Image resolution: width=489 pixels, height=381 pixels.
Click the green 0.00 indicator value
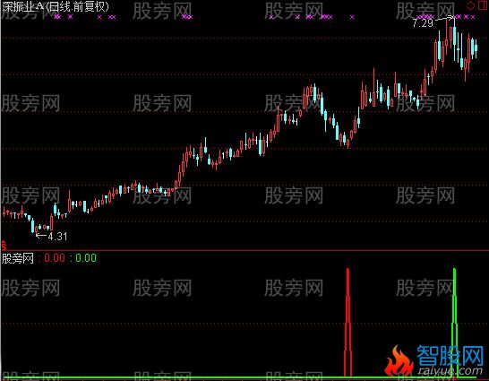pyautogui.click(x=86, y=258)
